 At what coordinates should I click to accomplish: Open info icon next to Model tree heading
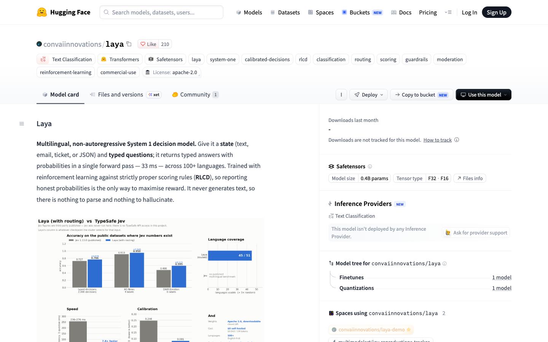pyautogui.click(x=444, y=263)
